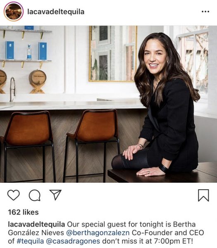The height and width of the screenshot is (248, 217).
Task: Open comments via the speech bubble icon
Action: (x=35, y=195)
